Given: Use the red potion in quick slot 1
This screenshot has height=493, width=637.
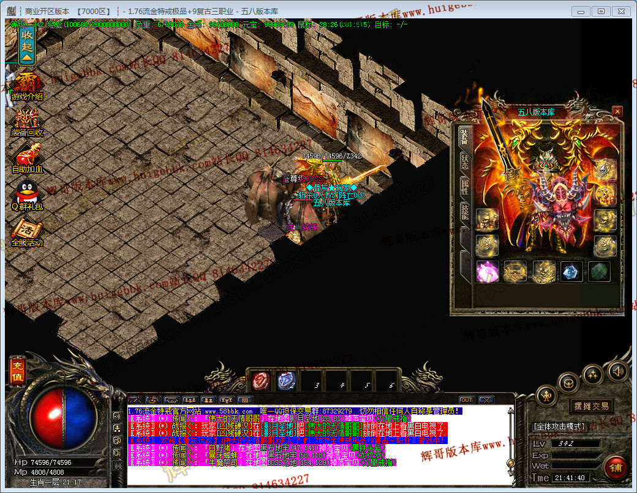Looking at the screenshot, I should [x=261, y=381].
